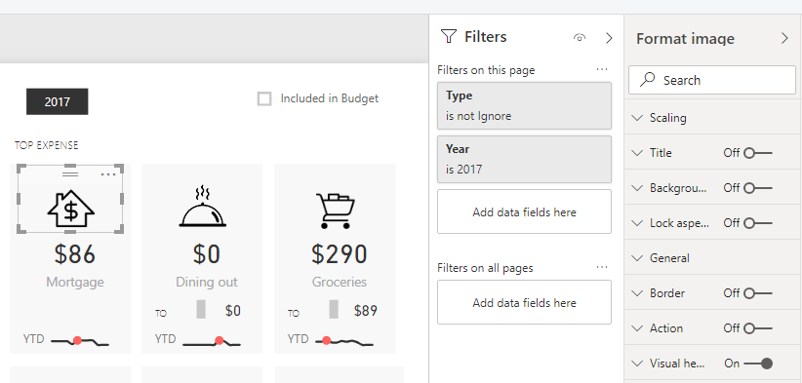Select the dining out cloche icon

point(203,207)
